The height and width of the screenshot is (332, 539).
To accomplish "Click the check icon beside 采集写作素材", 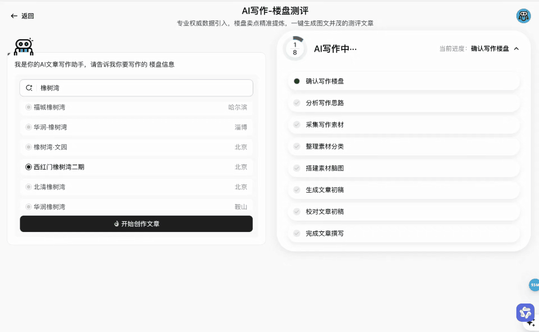I will (x=296, y=124).
